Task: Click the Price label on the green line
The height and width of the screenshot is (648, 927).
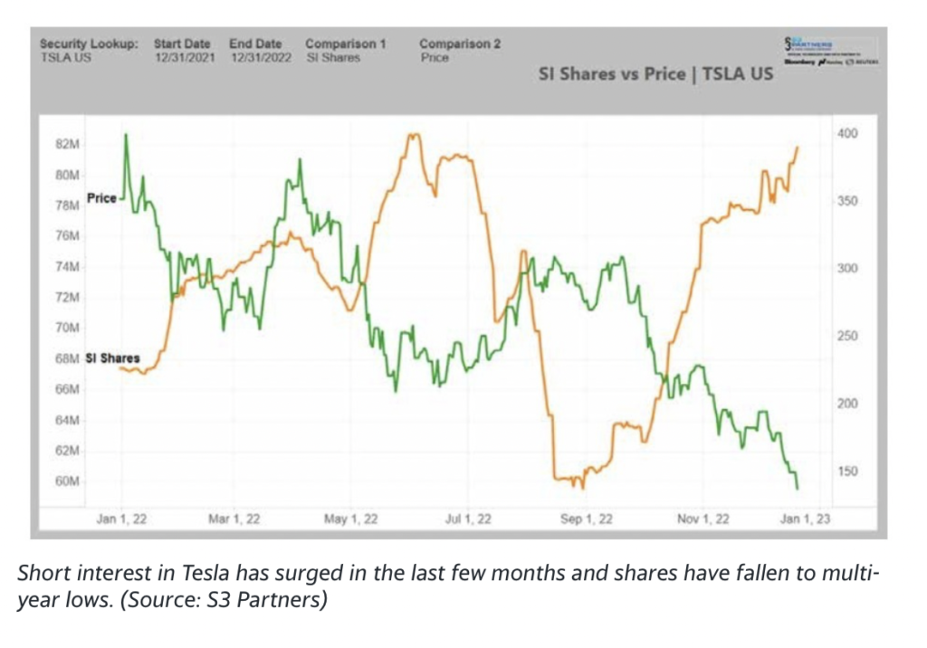Action: click(x=101, y=198)
